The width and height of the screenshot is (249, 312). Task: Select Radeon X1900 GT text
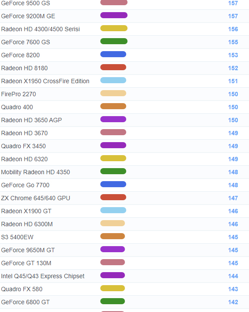(26, 211)
